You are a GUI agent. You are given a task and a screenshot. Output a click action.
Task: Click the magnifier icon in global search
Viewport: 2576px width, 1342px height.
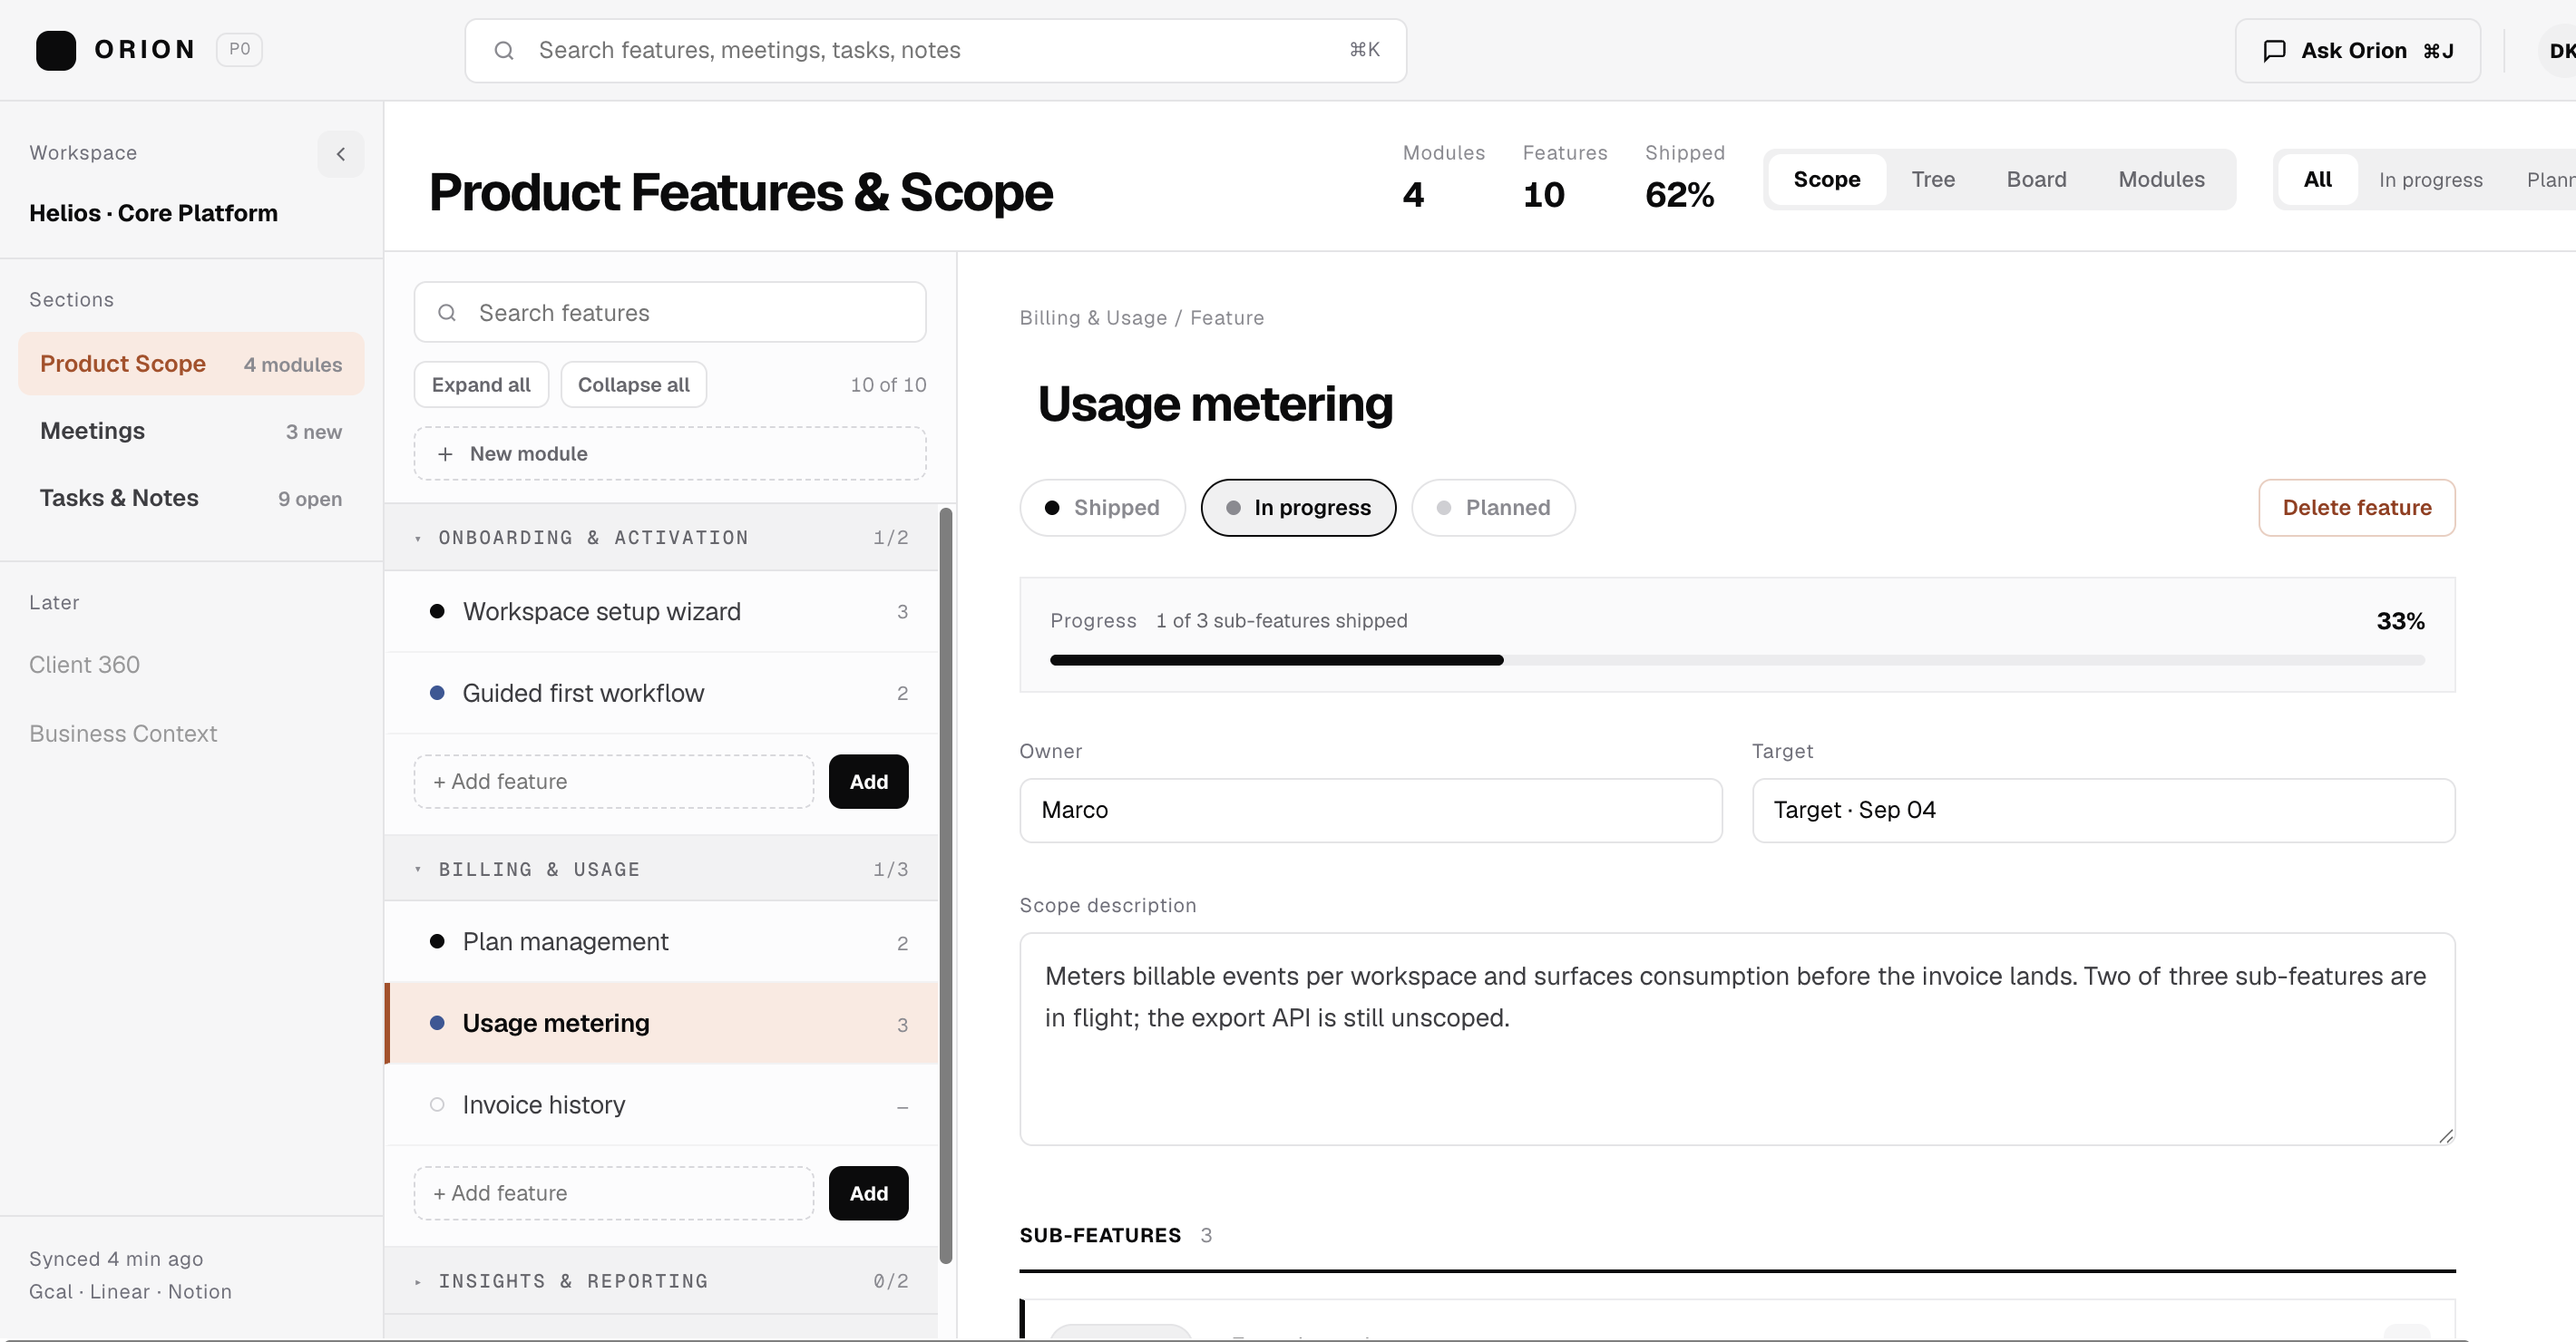(504, 50)
